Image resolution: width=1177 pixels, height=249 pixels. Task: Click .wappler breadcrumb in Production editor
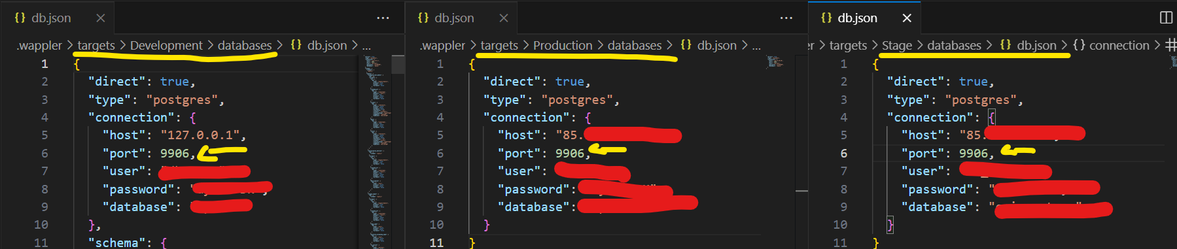442,45
